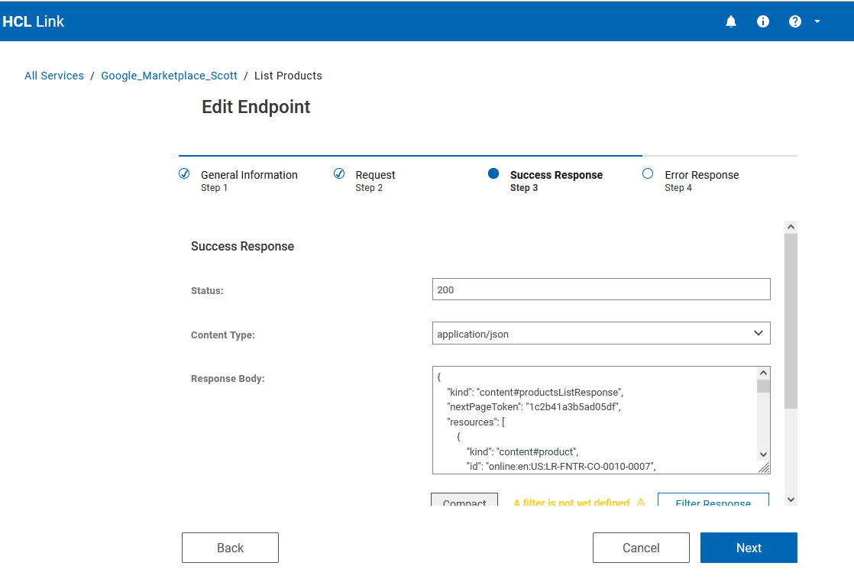Click the Edit Endpoint heading

[x=256, y=107]
